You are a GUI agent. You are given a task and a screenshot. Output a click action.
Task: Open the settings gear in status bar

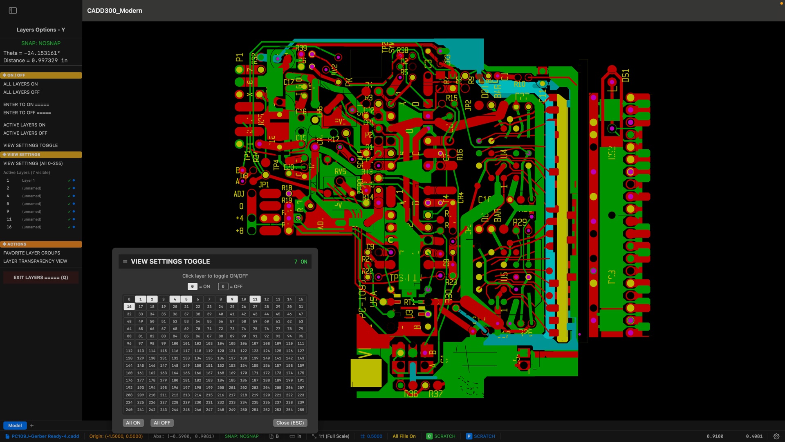pos(776,436)
